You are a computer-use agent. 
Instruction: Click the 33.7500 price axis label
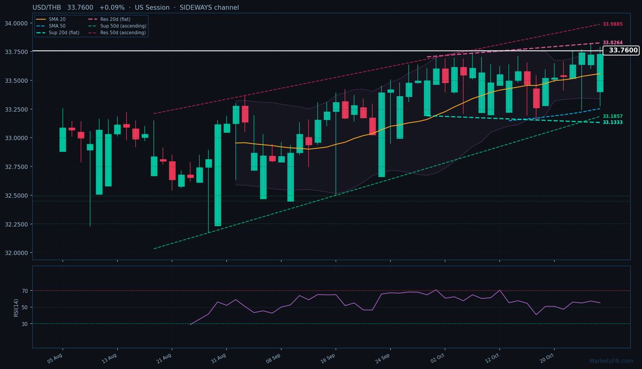coord(16,52)
